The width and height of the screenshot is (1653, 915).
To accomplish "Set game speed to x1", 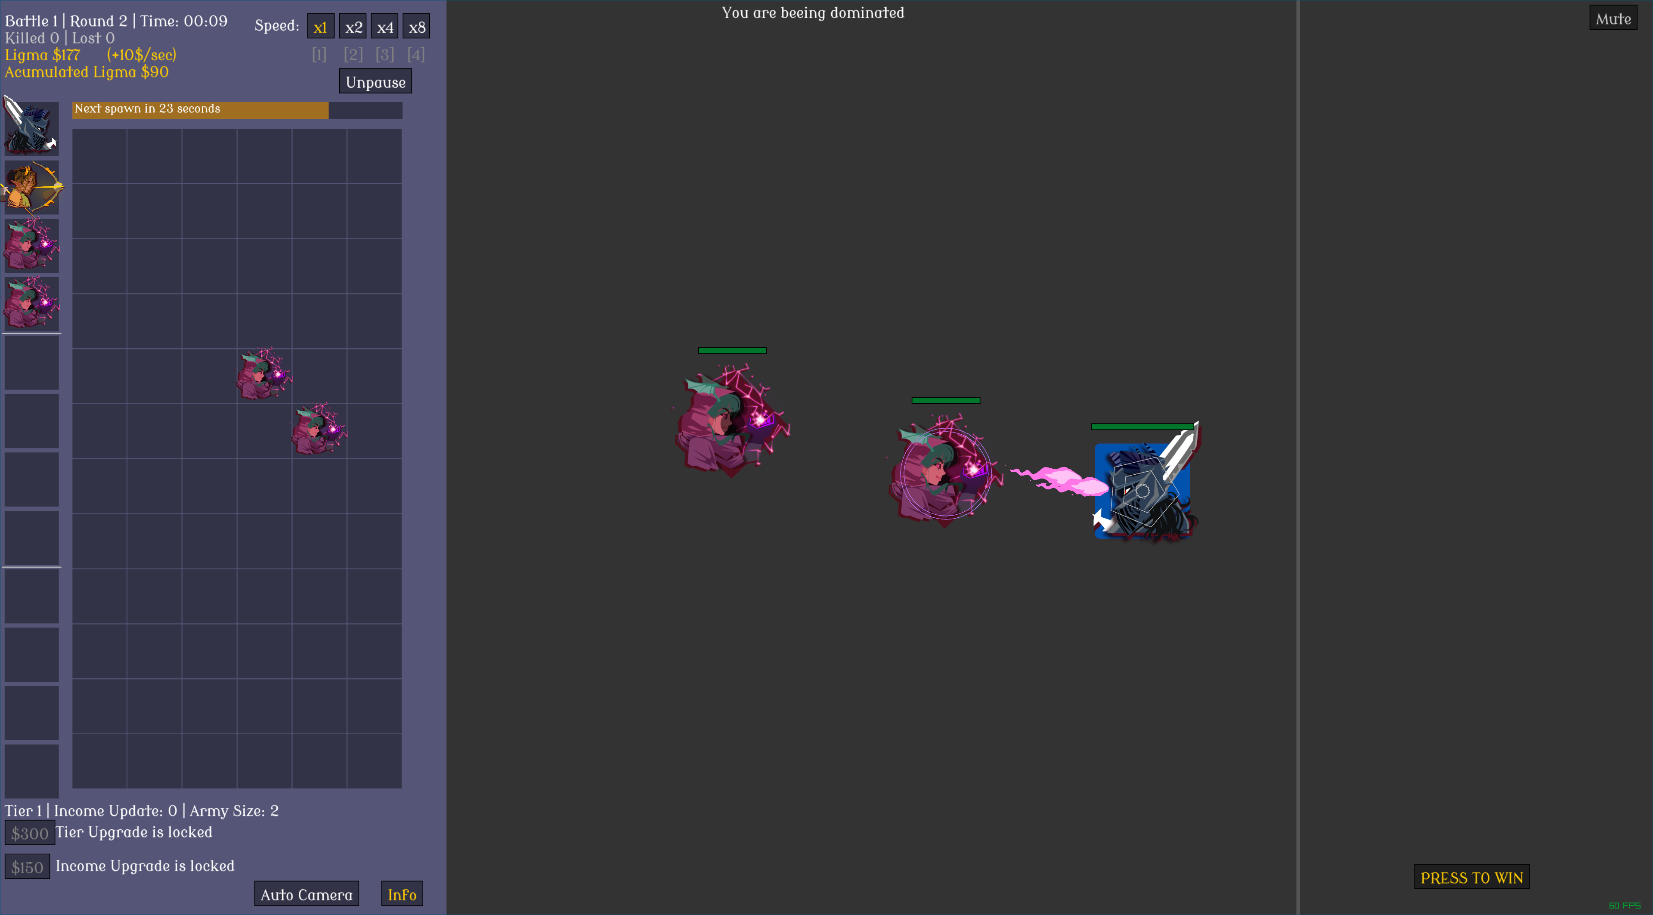I will point(320,27).
